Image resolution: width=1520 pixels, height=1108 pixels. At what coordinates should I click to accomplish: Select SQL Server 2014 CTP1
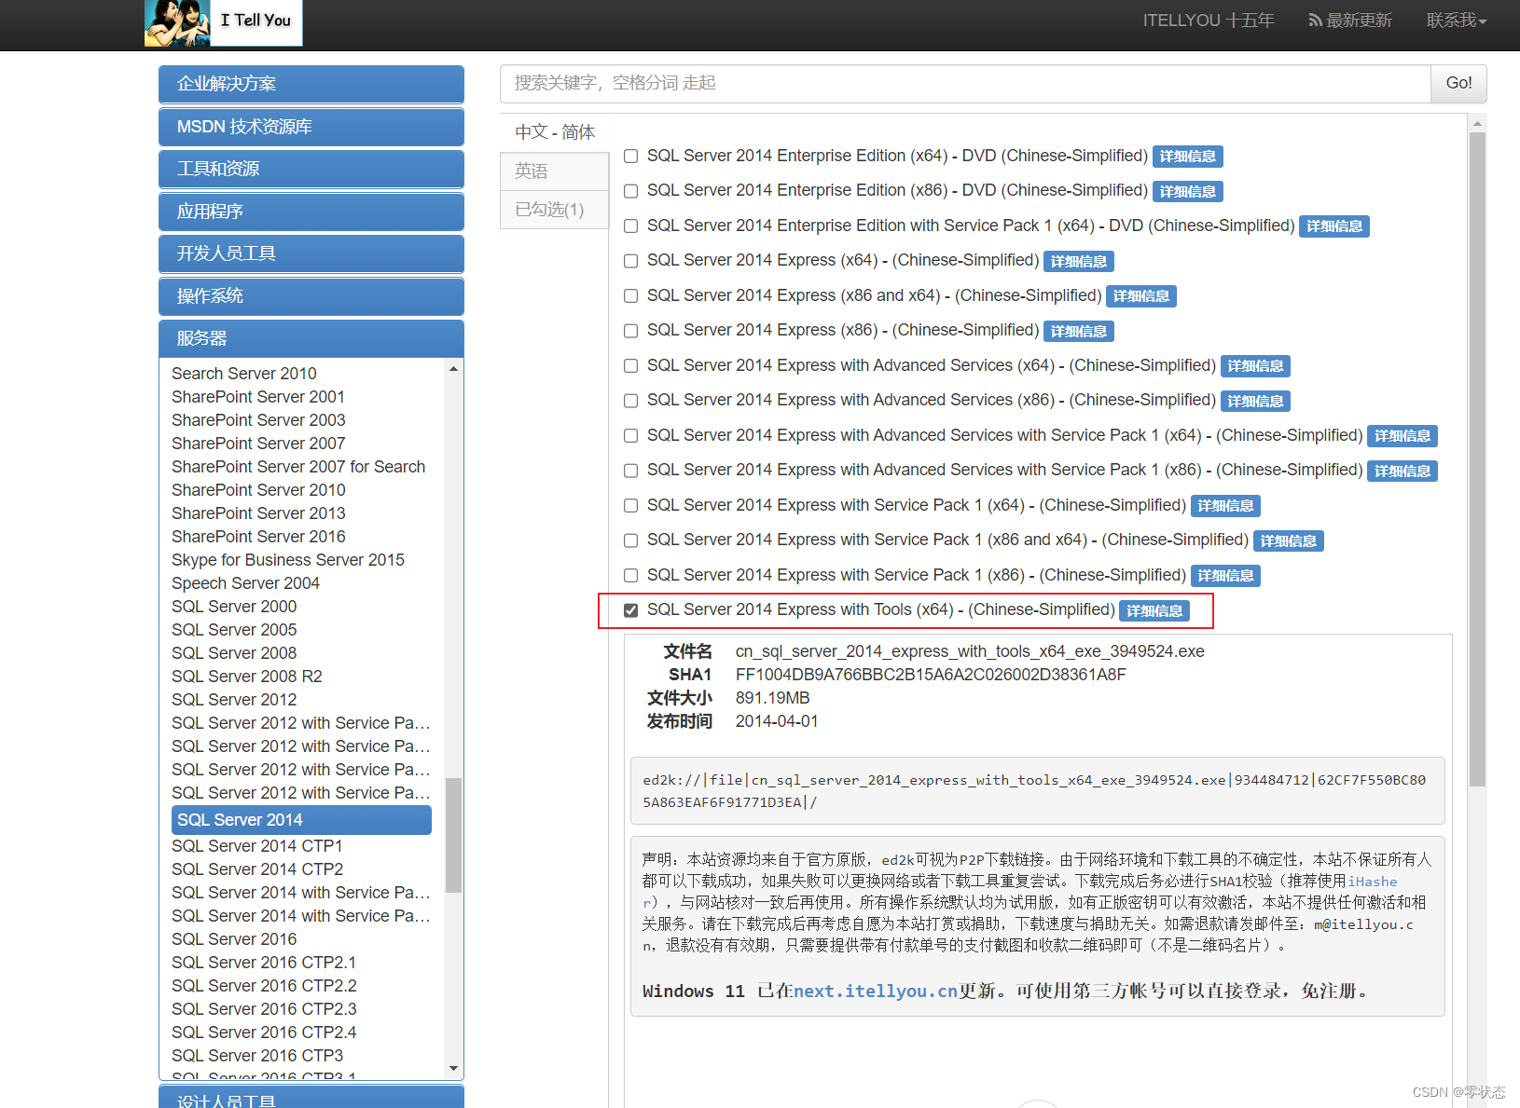pyautogui.click(x=257, y=846)
